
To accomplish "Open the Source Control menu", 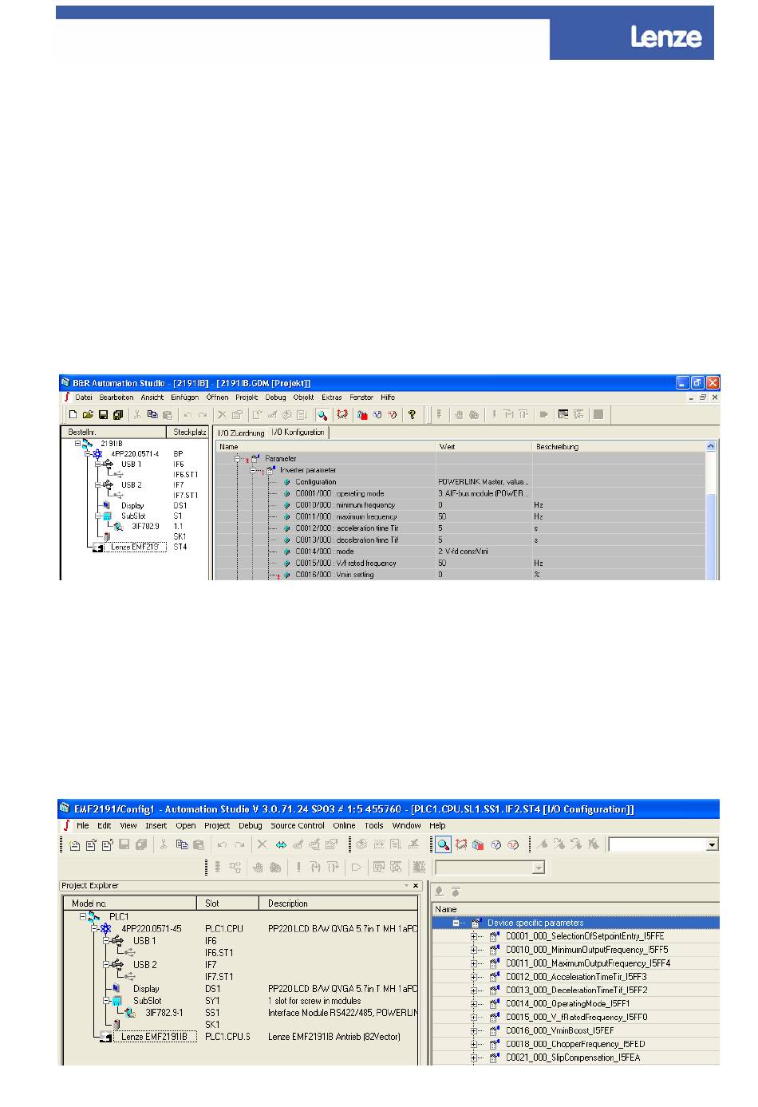I will pos(297,826).
